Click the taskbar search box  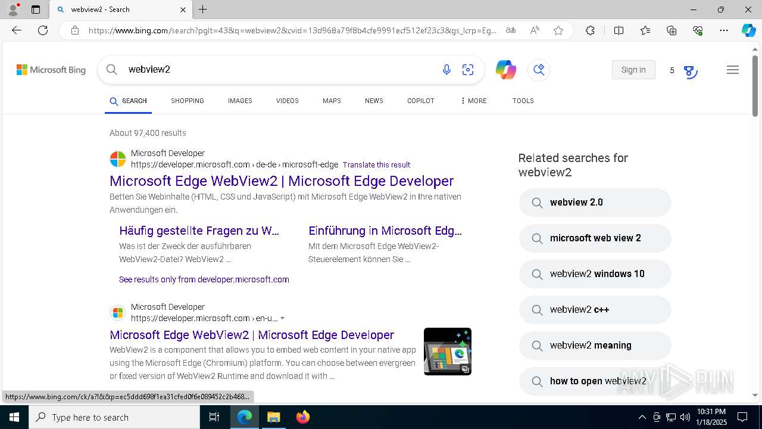click(x=114, y=417)
